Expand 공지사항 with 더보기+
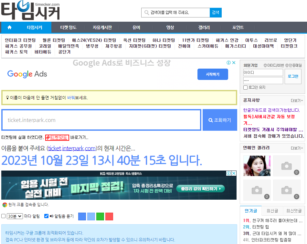307x244 pixels. [x=297, y=100]
